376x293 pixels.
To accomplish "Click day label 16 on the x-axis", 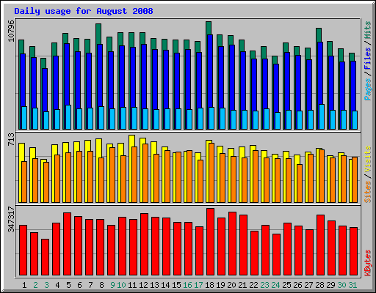I will tap(187, 285).
